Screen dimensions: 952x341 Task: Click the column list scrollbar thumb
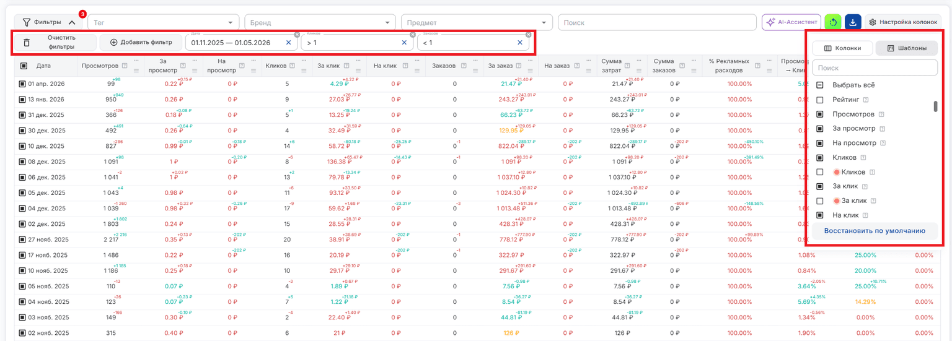[x=936, y=106]
